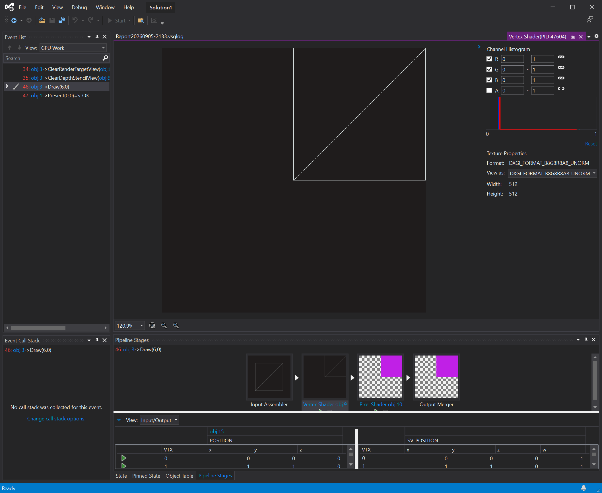This screenshot has height=493, width=602.
Task: Click the feedback icon at top right
Action: (590, 19)
